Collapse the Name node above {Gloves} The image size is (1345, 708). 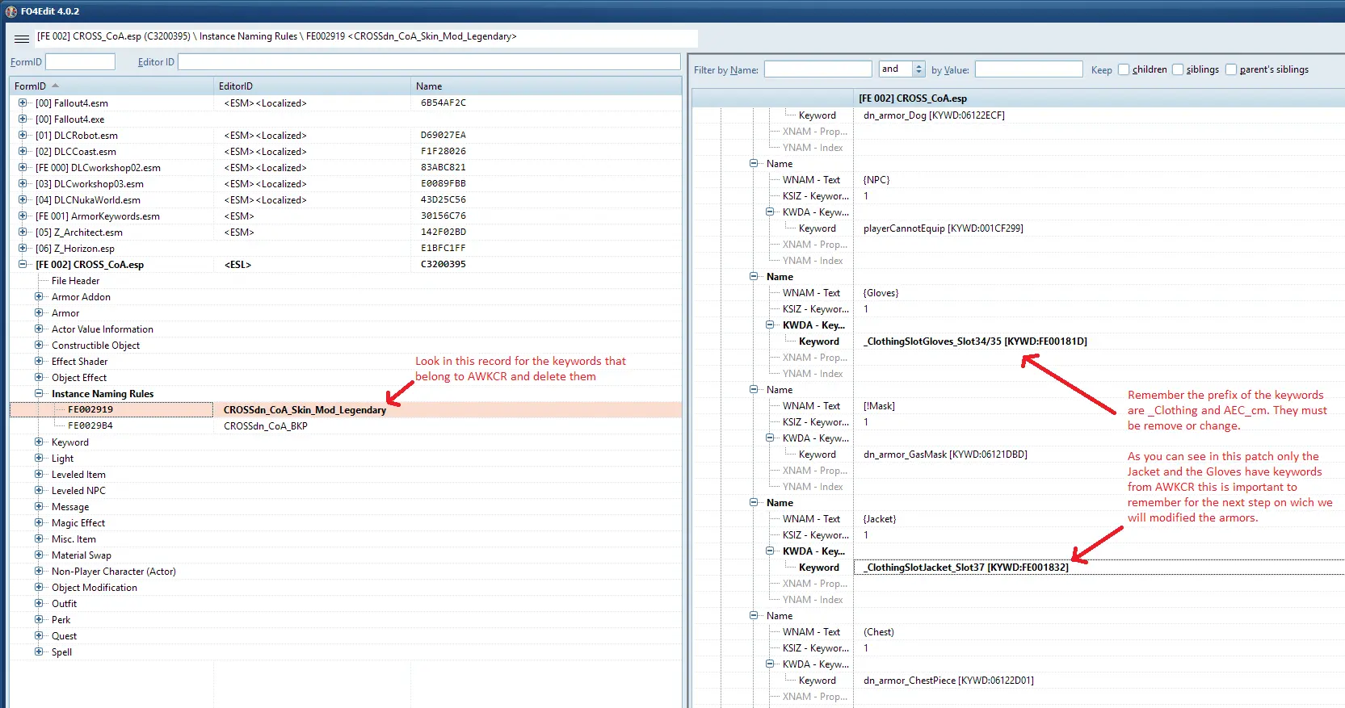tap(754, 276)
